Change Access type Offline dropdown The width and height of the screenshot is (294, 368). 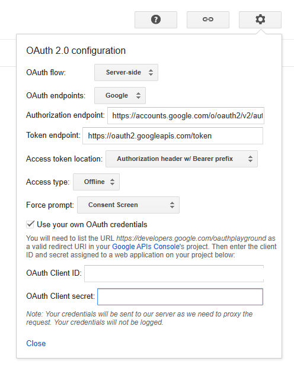96,182
